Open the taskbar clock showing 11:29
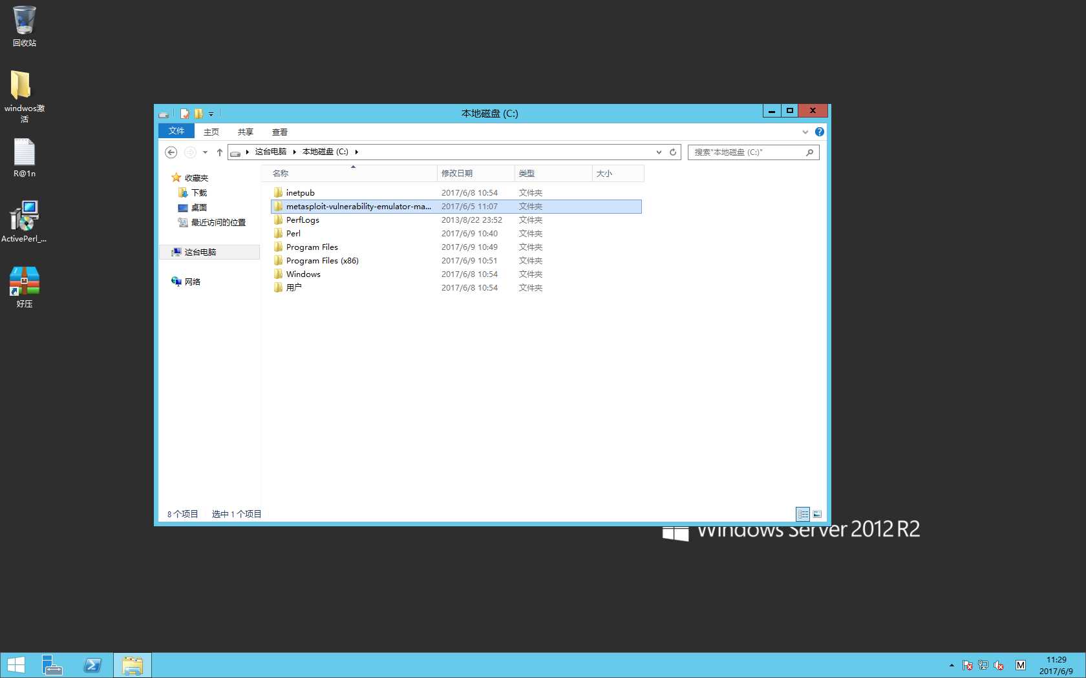The height and width of the screenshot is (678, 1086). pyautogui.click(x=1056, y=666)
